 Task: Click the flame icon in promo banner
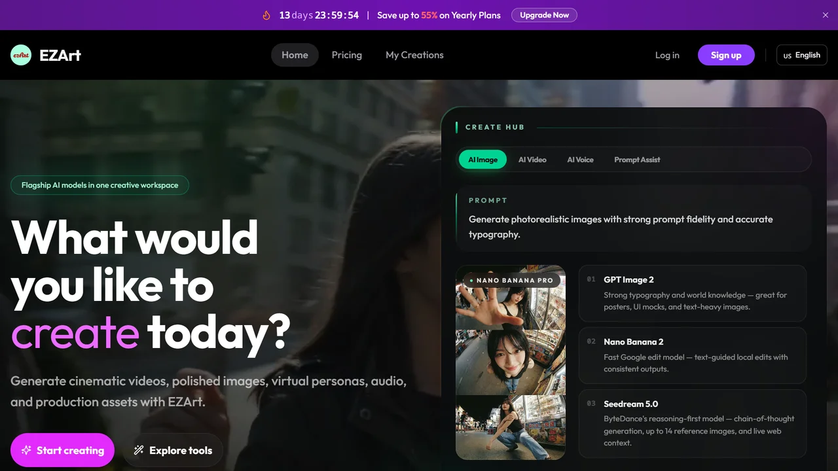point(266,15)
